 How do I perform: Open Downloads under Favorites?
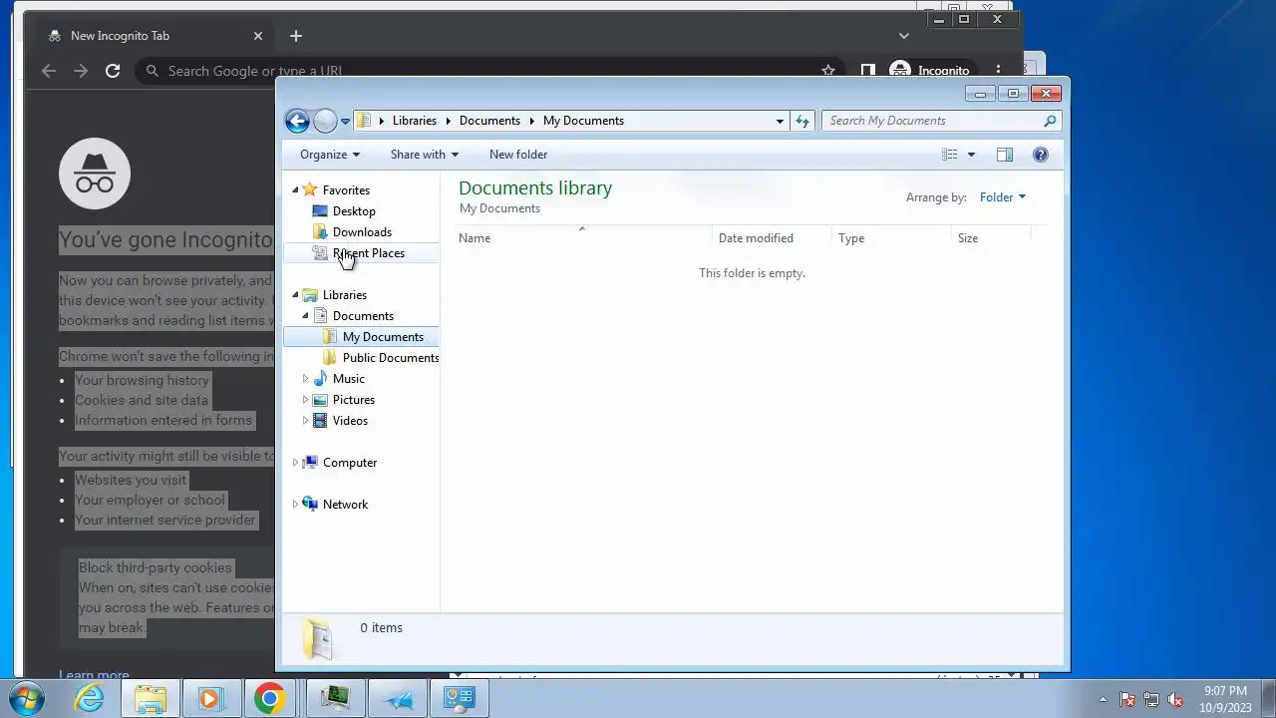click(362, 232)
